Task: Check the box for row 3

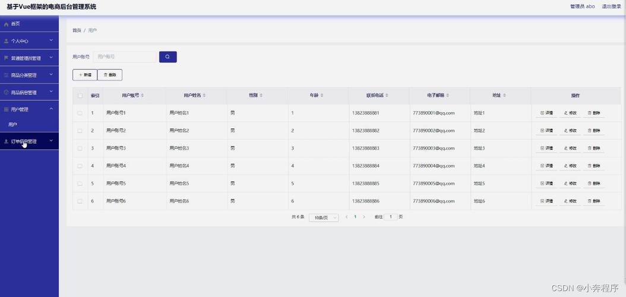Action: (x=80, y=148)
